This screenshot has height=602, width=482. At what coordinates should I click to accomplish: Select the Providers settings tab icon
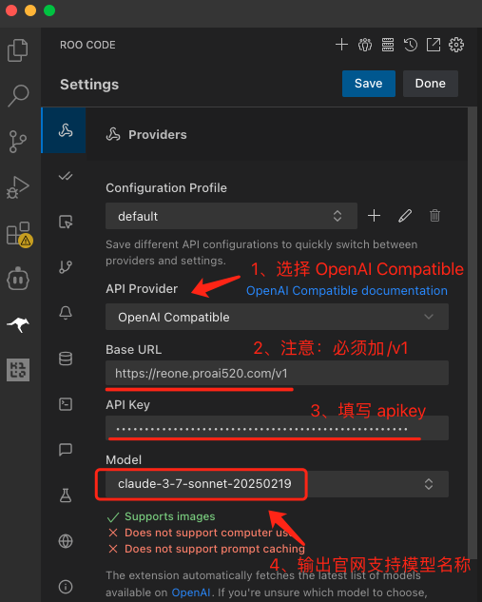(66, 130)
